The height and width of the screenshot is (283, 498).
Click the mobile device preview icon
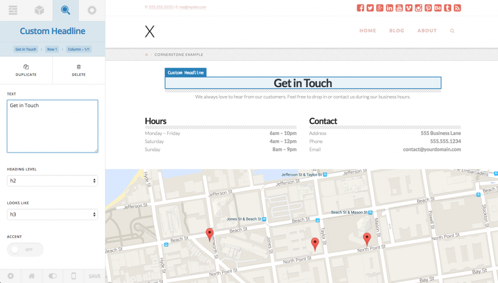73,276
